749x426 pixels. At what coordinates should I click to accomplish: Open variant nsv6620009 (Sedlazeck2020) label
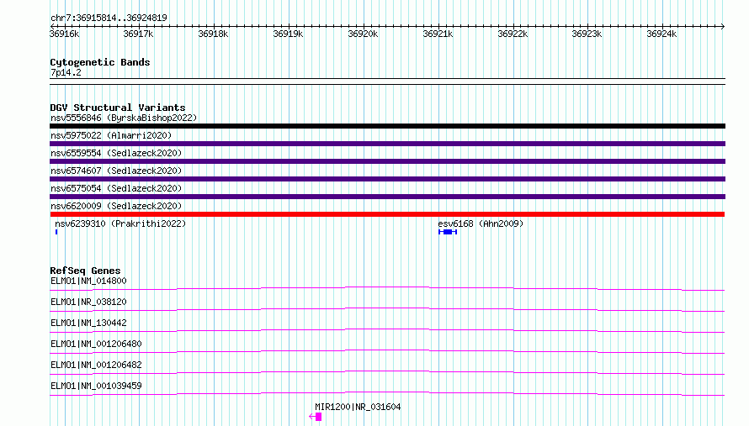click(116, 206)
